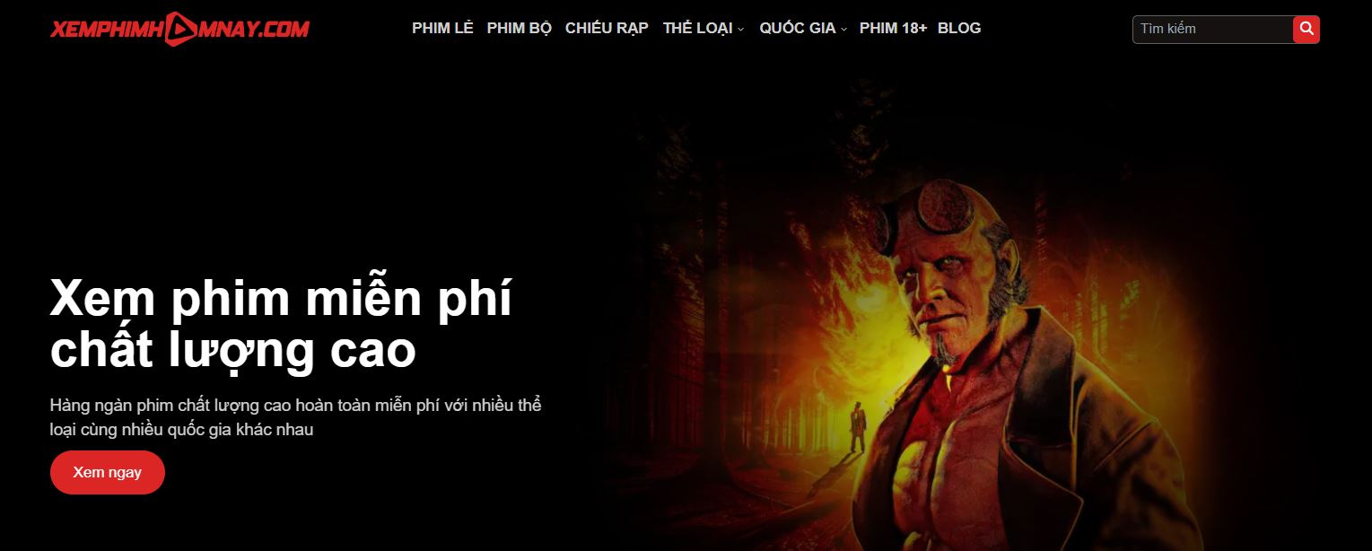
Task: Click the red Xem ngay button
Action: coord(108,472)
